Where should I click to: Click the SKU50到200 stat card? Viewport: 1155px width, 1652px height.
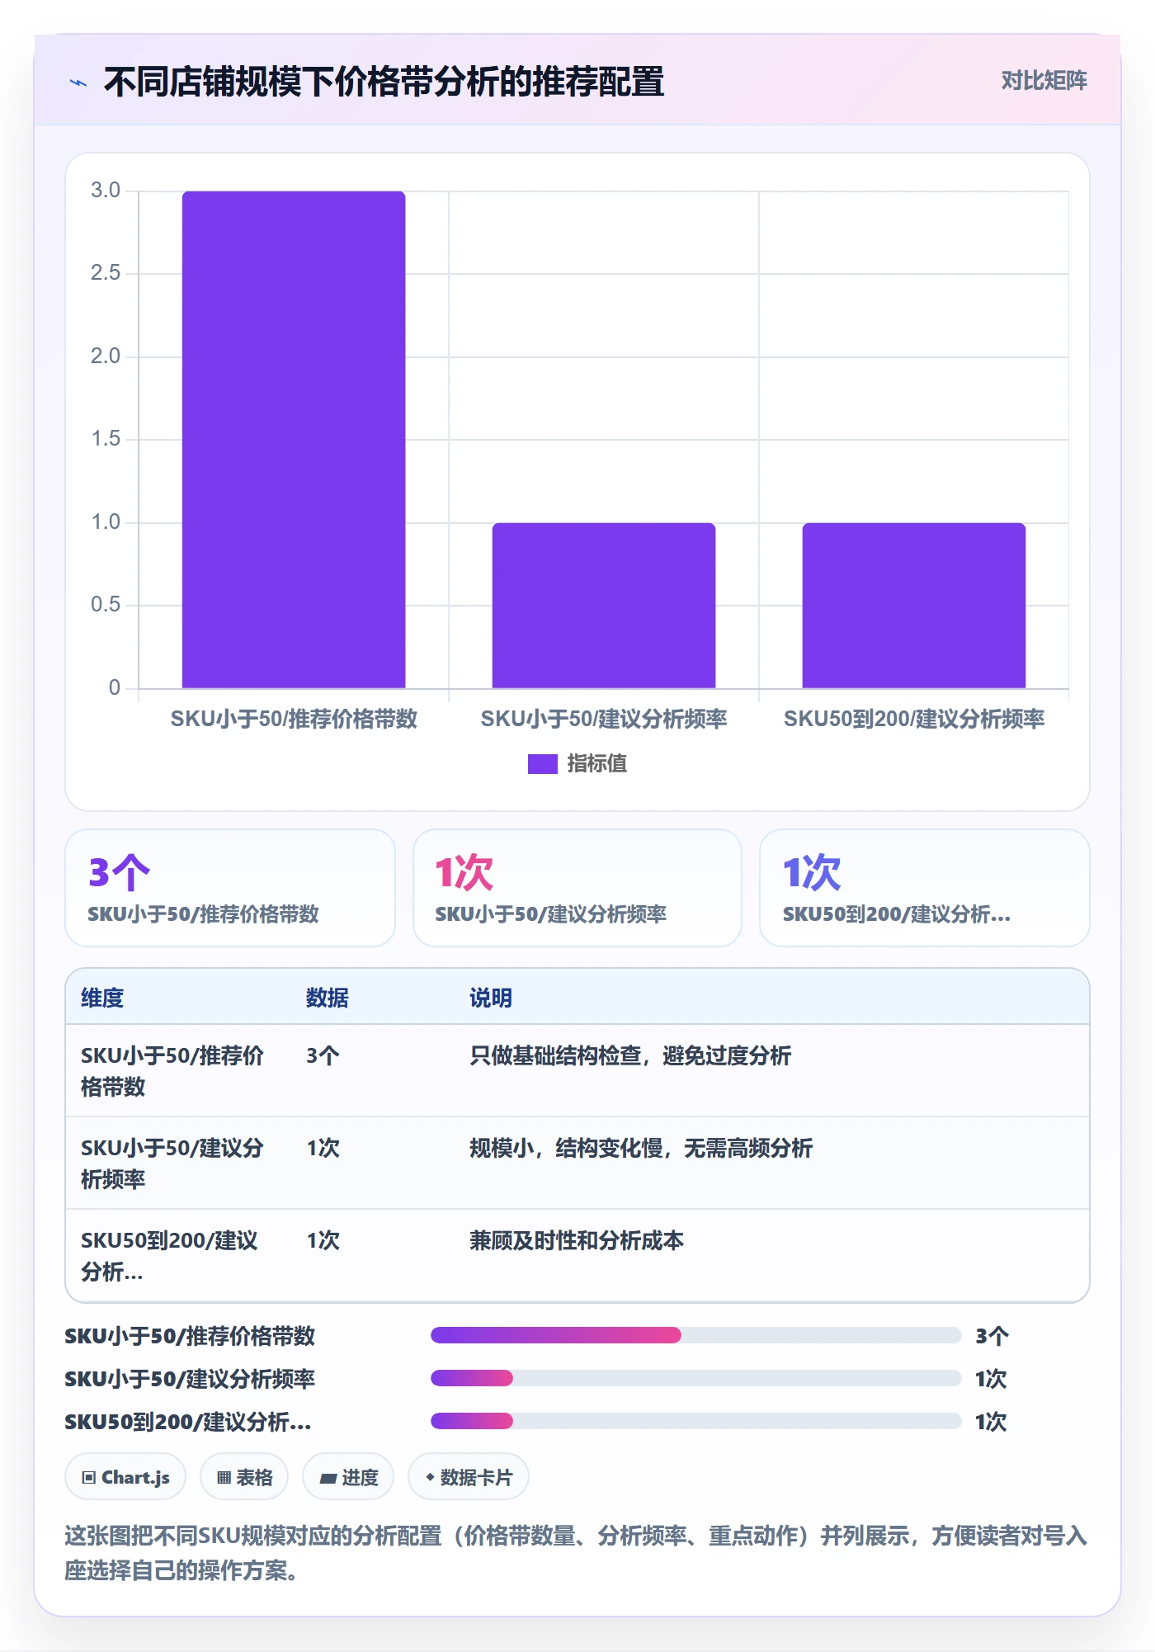point(925,888)
